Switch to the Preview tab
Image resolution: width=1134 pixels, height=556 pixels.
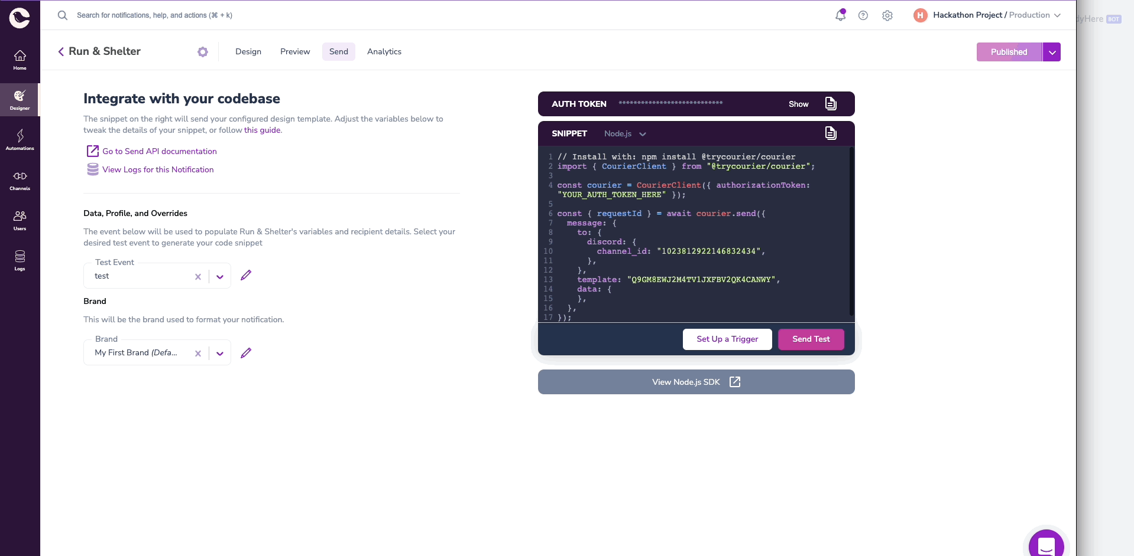coord(295,51)
